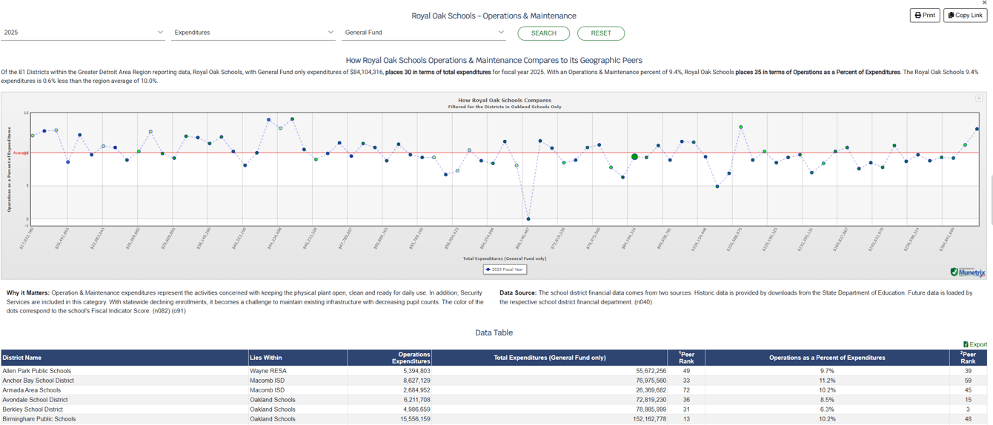The width and height of the screenshot is (993, 425).
Task: Select Berkley School District row name
Action: pyautogui.click(x=33, y=409)
